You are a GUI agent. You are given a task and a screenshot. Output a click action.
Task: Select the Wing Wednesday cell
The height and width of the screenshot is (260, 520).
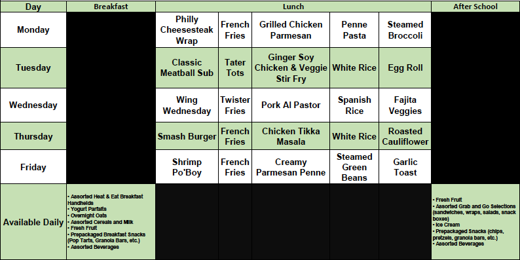point(187,105)
